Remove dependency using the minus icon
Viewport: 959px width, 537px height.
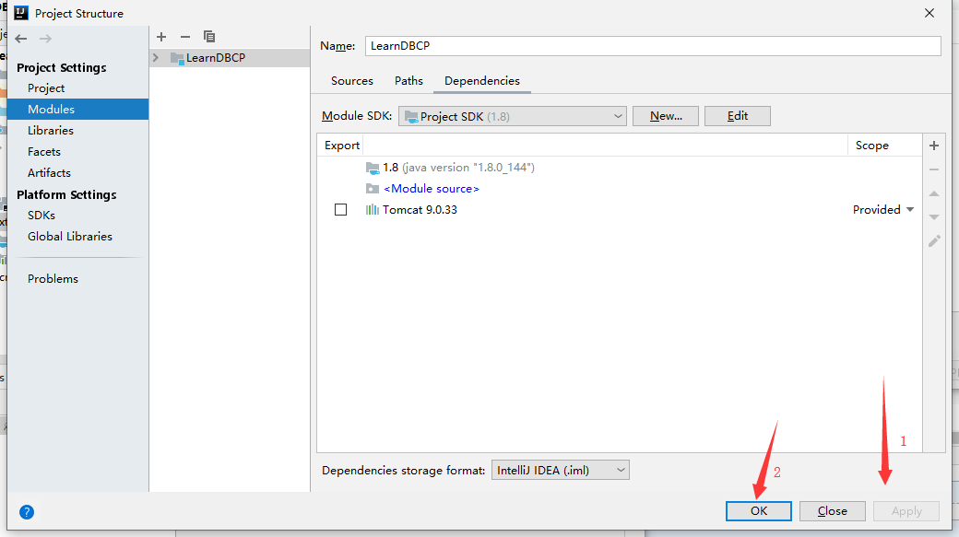(934, 169)
